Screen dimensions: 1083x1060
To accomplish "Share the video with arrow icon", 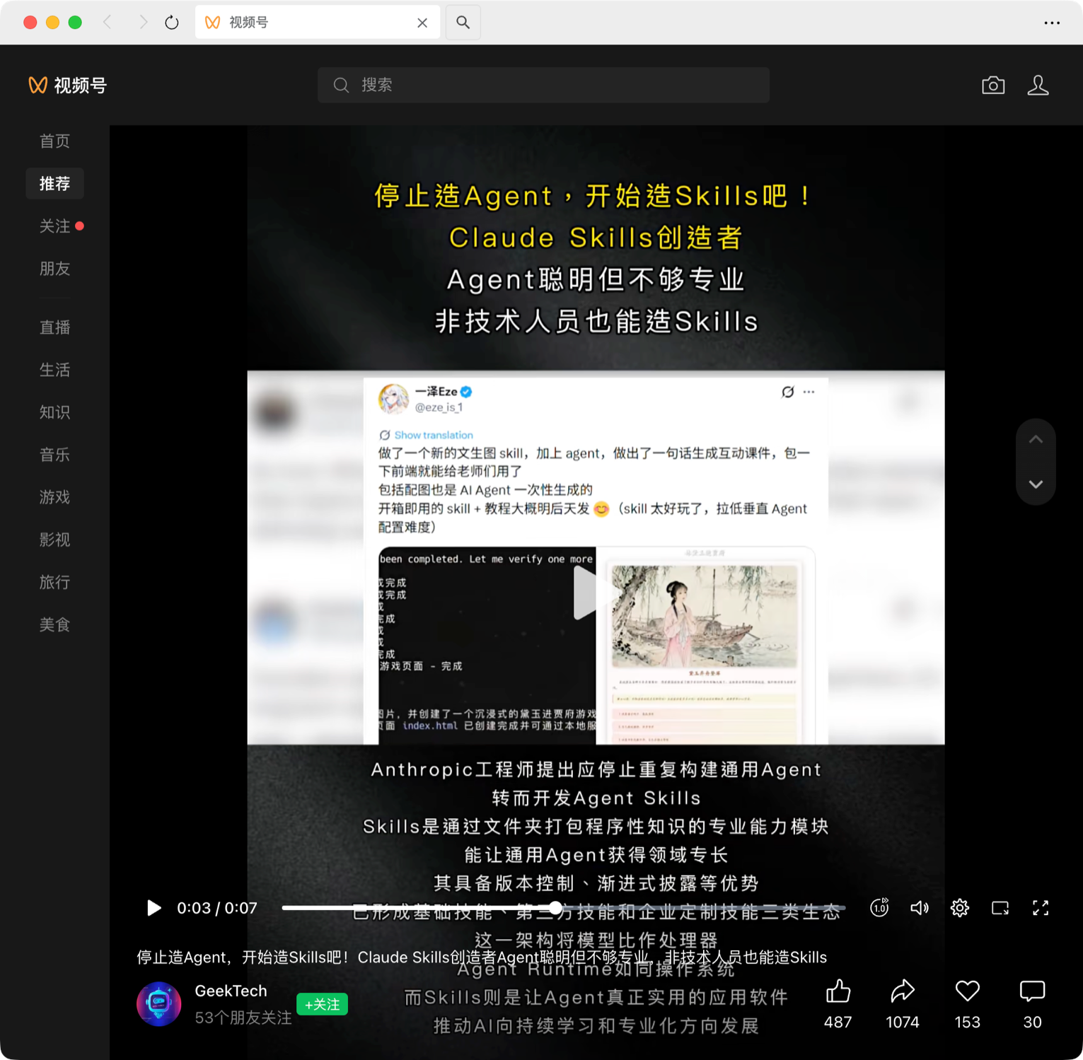I will click(903, 992).
